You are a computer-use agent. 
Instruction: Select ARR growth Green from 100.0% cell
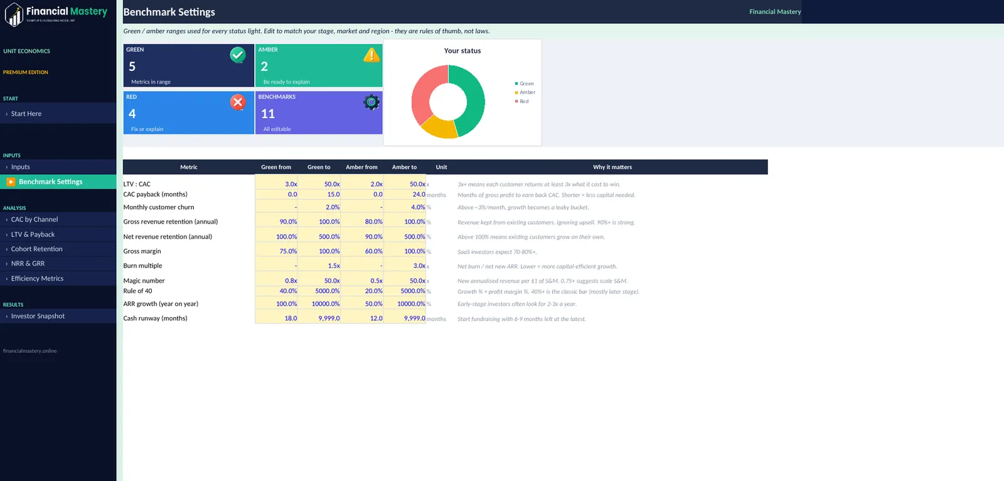(x=277, y=304)
